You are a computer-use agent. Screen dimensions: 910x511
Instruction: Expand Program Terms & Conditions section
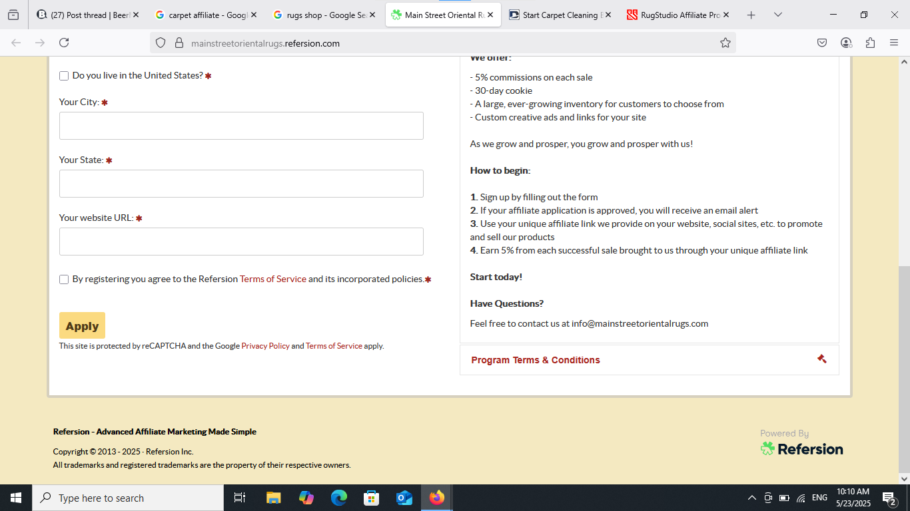(650, 360)
